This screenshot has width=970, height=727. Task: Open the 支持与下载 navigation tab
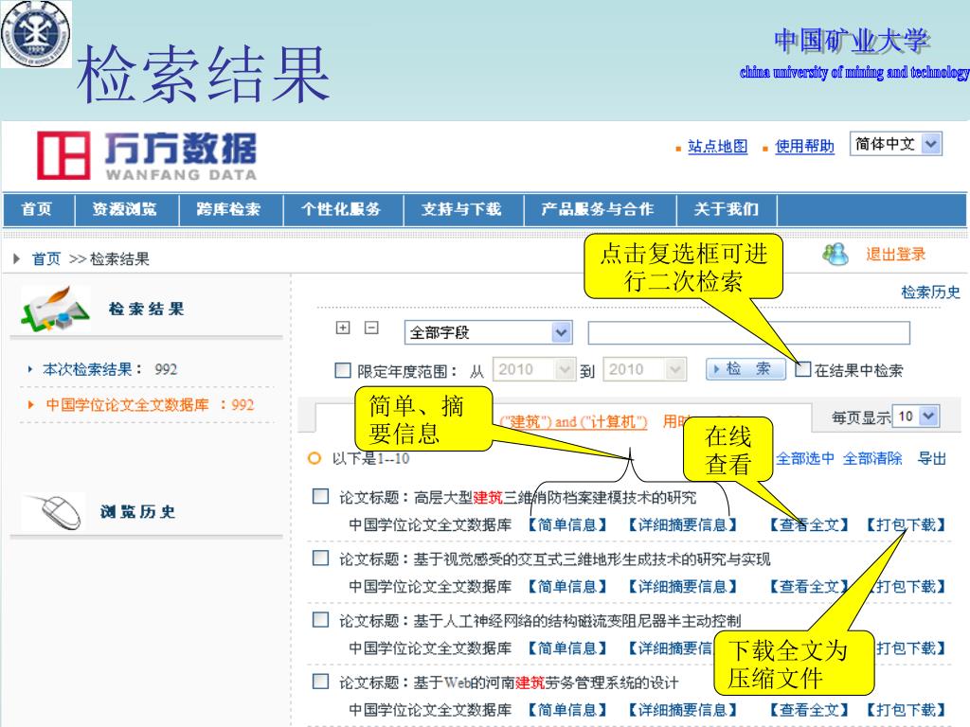pos(462,209)
